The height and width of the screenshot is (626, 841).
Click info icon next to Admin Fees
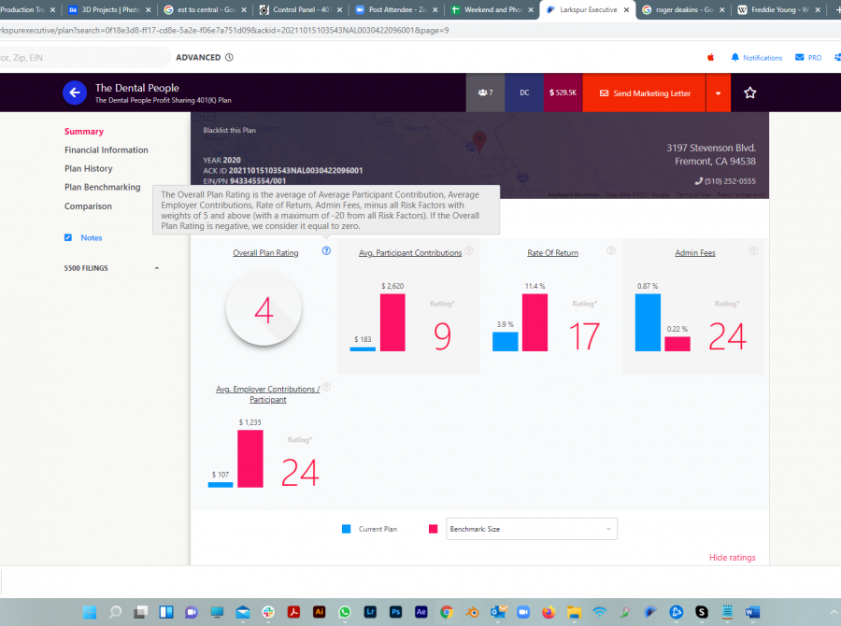coord(753,250)
